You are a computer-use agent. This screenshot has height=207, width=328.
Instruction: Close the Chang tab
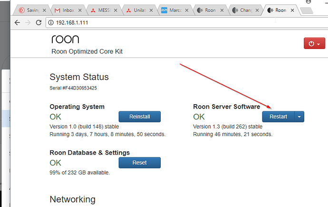pyautogui.click(x=257, y=10)
